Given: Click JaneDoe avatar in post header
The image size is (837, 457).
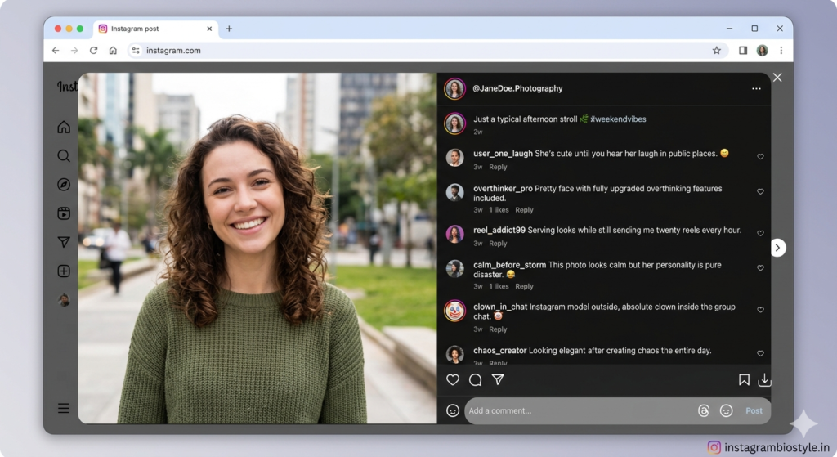Looking at the screenshot, I should pos(454,88).
